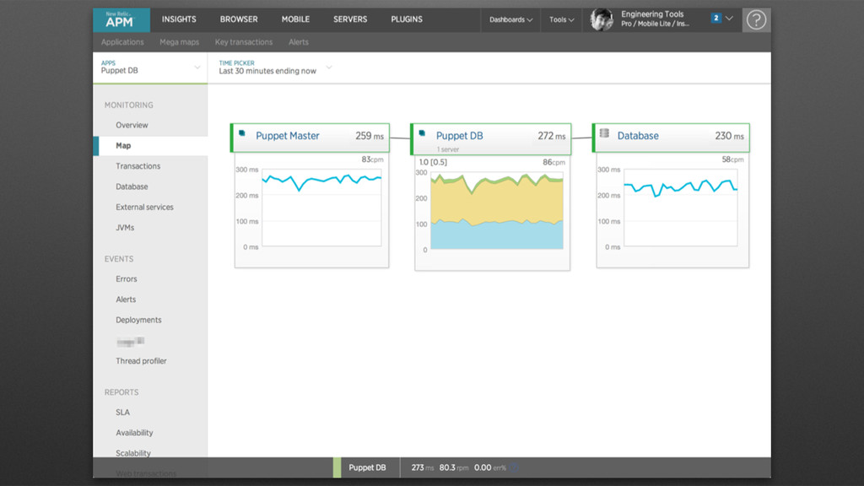864x486 pixels.
Task: Open the Dashboards dropdown
Action: click(510, 20)
